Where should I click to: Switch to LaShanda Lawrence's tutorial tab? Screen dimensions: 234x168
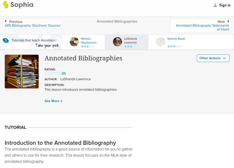[130, 41]
